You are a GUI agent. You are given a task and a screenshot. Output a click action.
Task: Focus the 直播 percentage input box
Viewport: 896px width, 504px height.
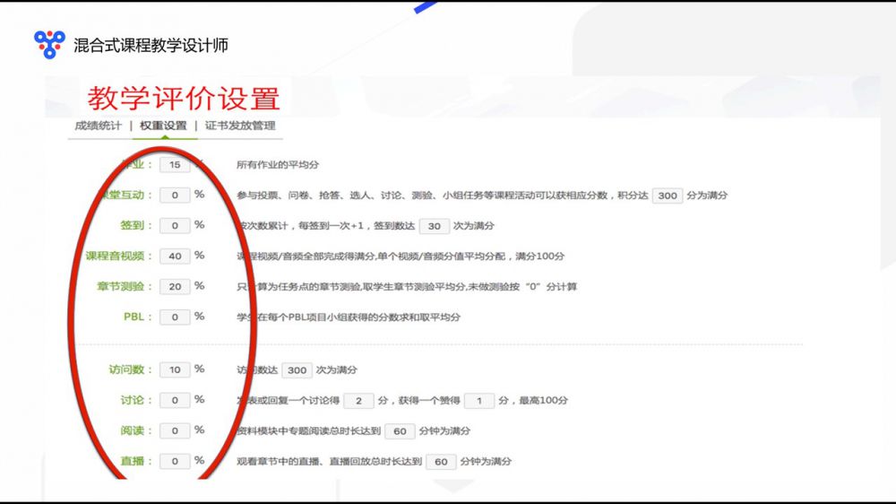tap(175, 461)
